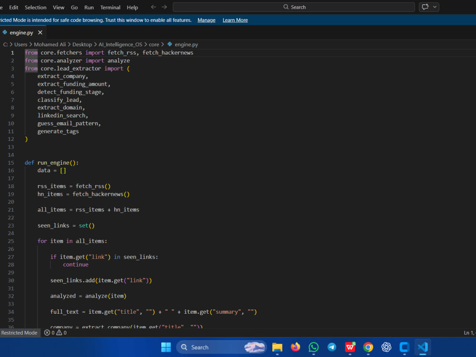Click AI_Intelligence_OS in the breadcrumb
Image resolution: width=476 pixels, height=357 pixels.
[x=120, y=44]
